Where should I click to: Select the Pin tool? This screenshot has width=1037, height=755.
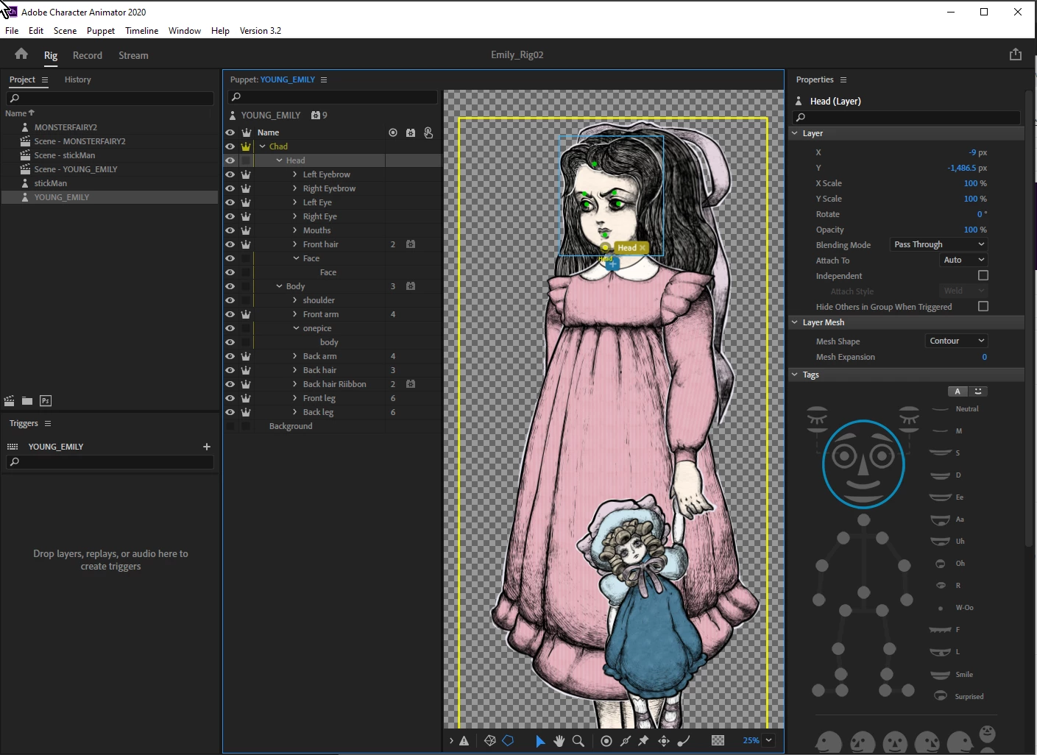[643, 741]
